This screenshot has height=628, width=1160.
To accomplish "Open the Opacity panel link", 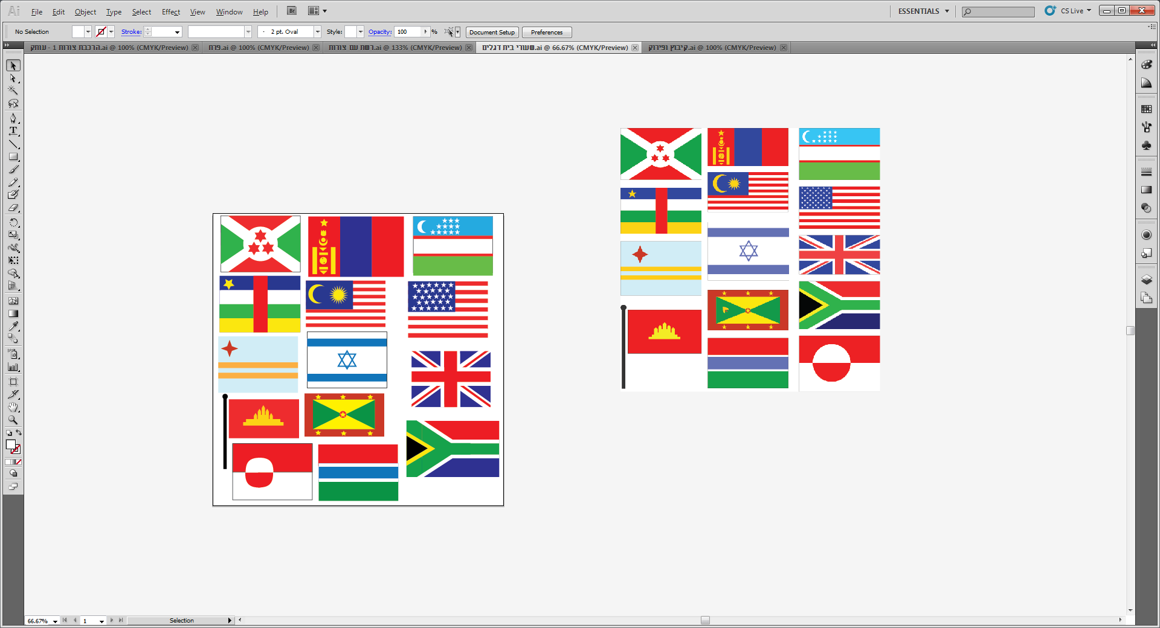I will (380, 32).
